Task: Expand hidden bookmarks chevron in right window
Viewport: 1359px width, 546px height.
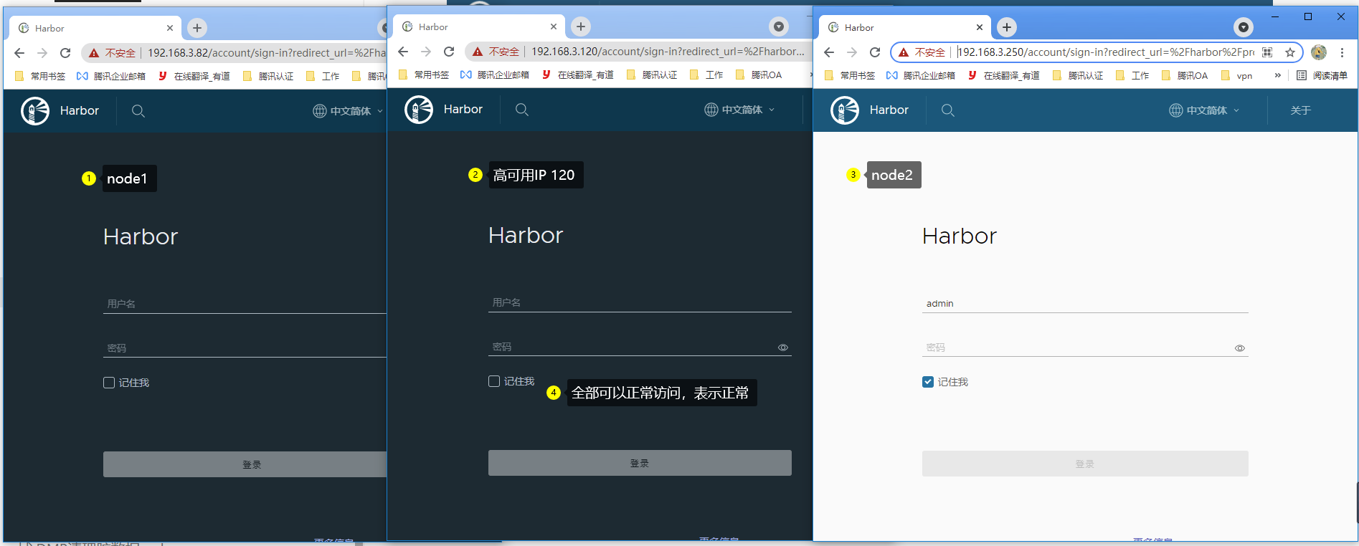Action: 1278,75
